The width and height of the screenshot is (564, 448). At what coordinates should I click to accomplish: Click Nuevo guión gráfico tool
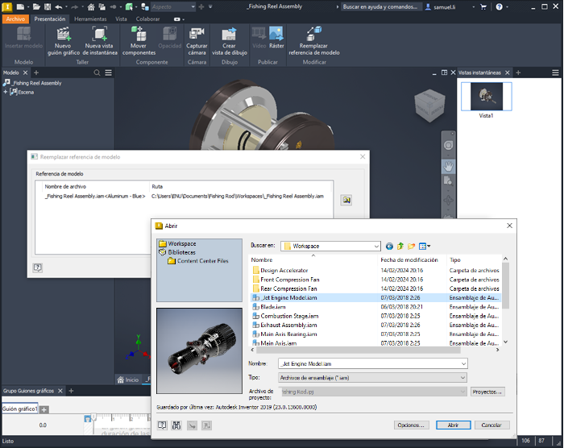pyautogui.click(x=64, y=41)
